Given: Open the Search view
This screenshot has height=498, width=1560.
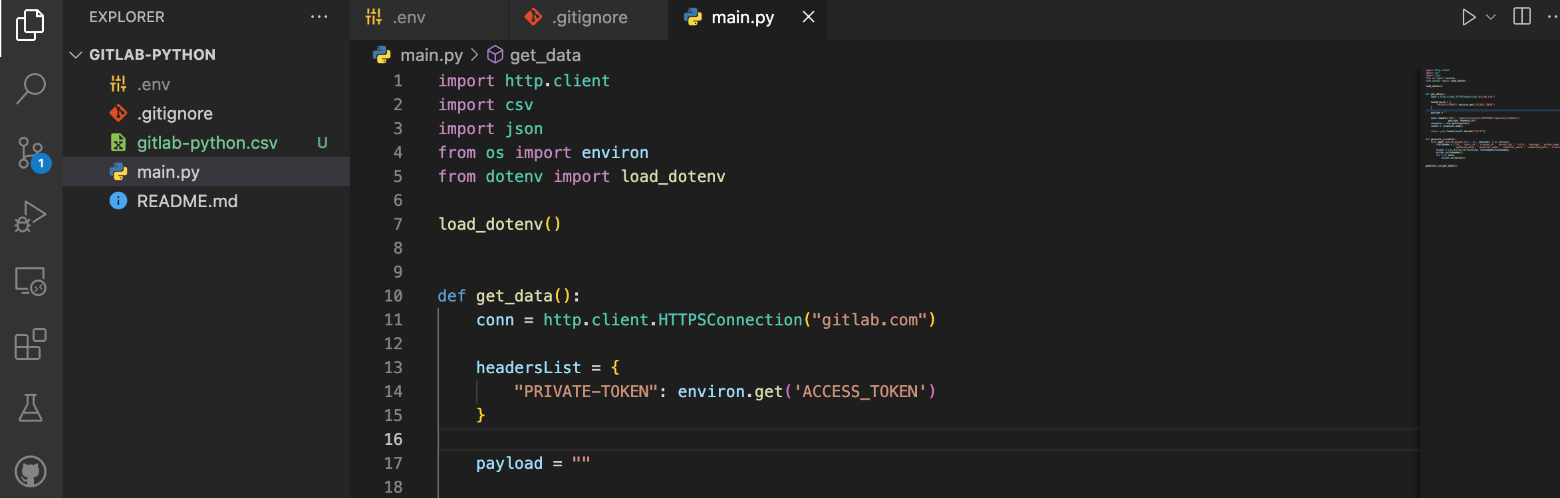Looking at the screenshot, I should 30,88.
